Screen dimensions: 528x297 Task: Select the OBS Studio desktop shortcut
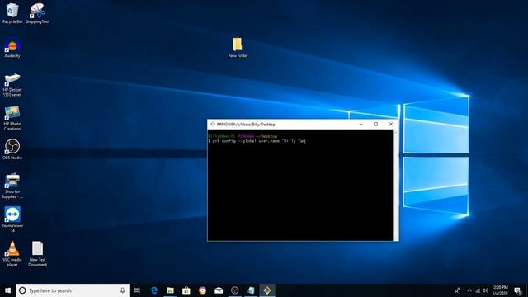[x=12, y=149]
